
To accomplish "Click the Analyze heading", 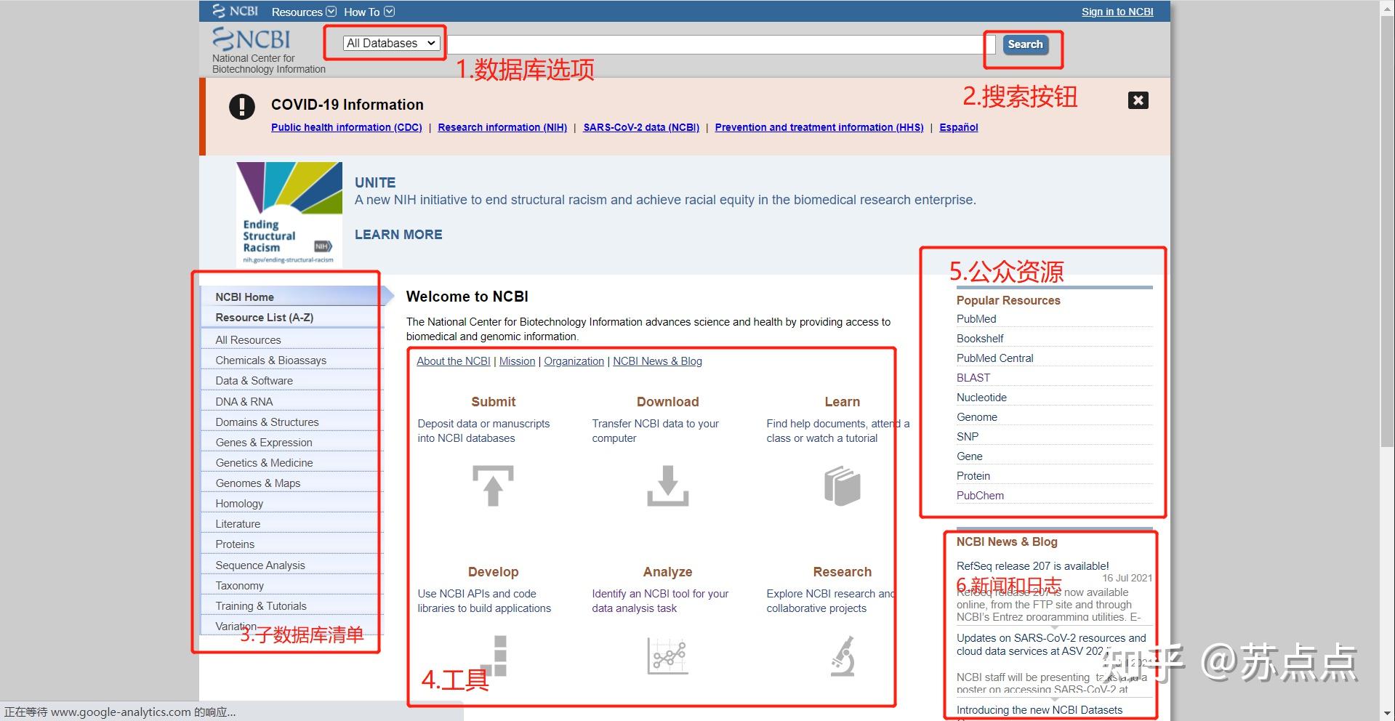I will 667,572.
